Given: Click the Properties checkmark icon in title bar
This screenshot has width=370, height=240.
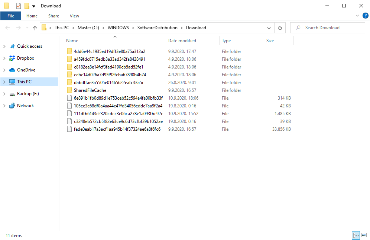Looking at the screenshot, I should [19, 6].
